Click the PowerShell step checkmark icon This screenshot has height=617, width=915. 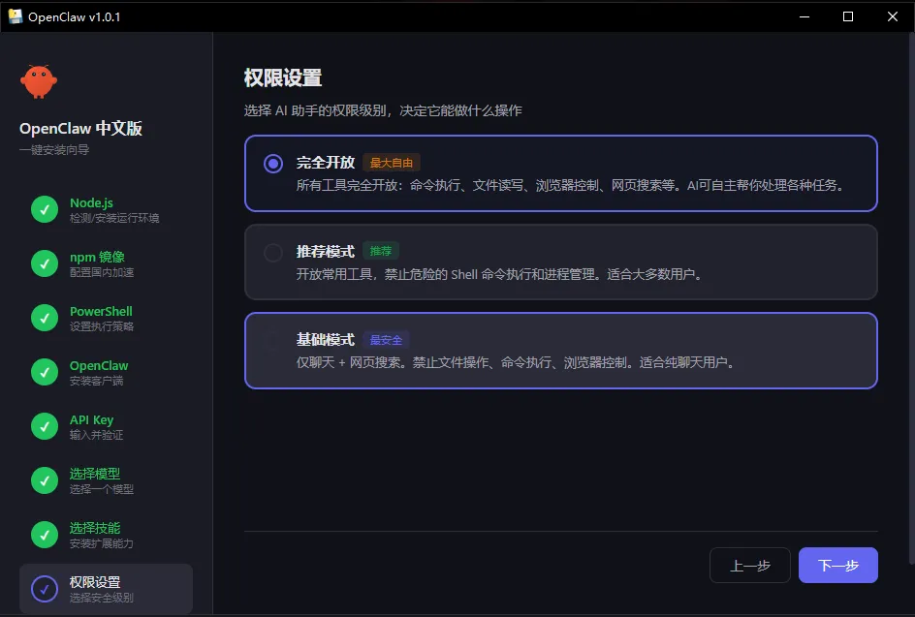(45, 318)
